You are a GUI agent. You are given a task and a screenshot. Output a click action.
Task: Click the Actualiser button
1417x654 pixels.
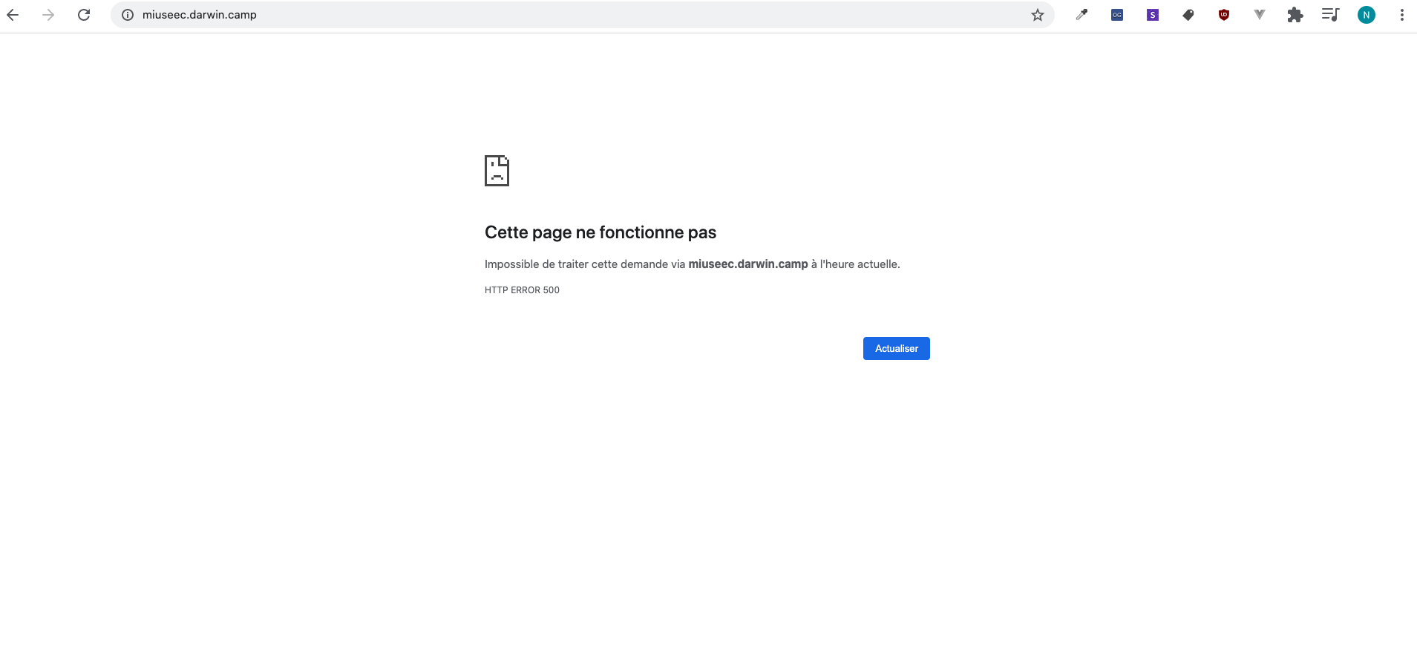pos(896,348)
